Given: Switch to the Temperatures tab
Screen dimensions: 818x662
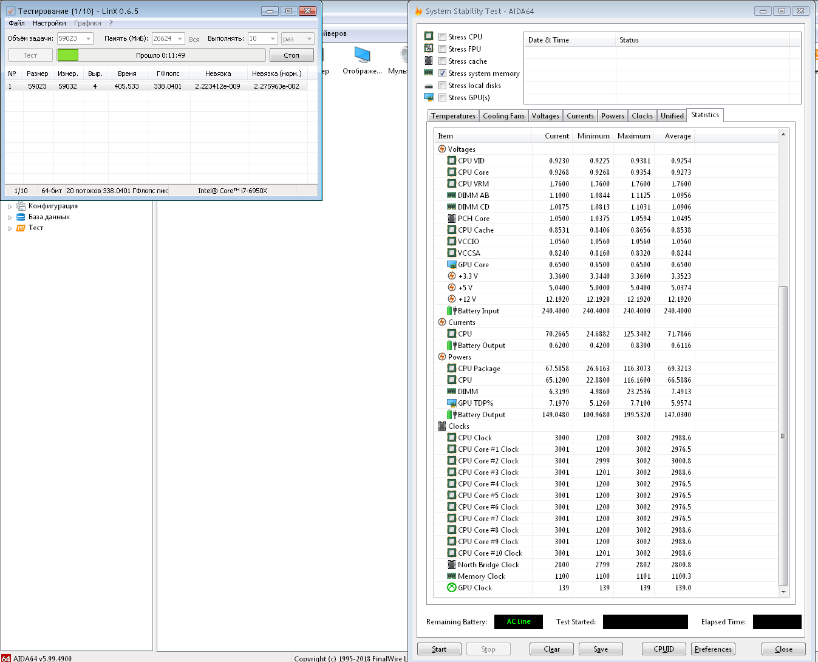Looking at the screenshot, I should tap(453, 116).
